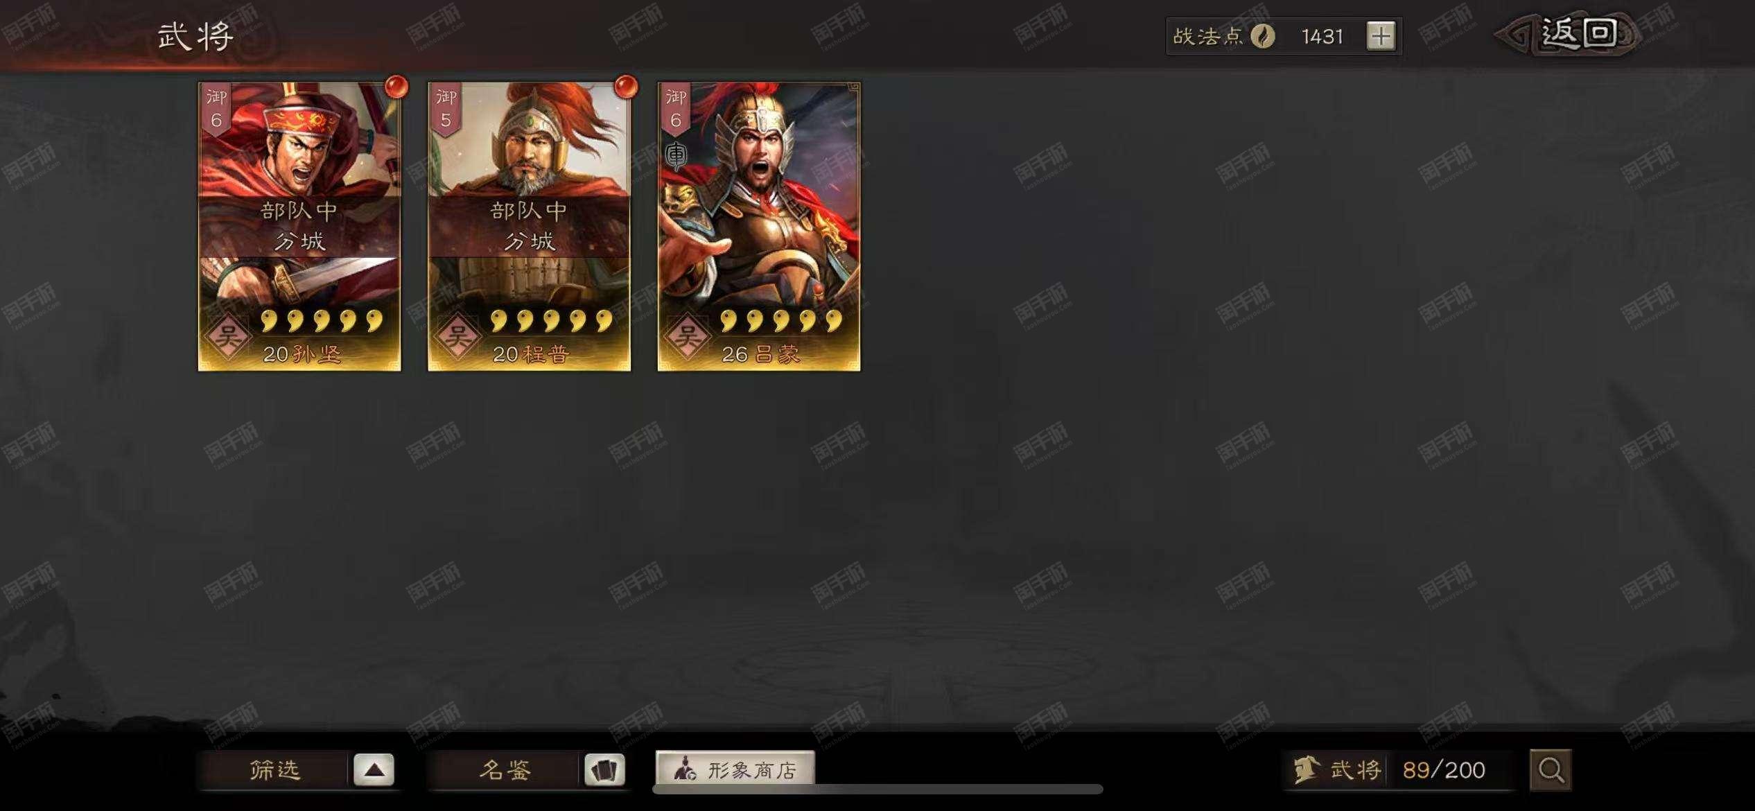Open the 名鉴 tab

point(505,770)
